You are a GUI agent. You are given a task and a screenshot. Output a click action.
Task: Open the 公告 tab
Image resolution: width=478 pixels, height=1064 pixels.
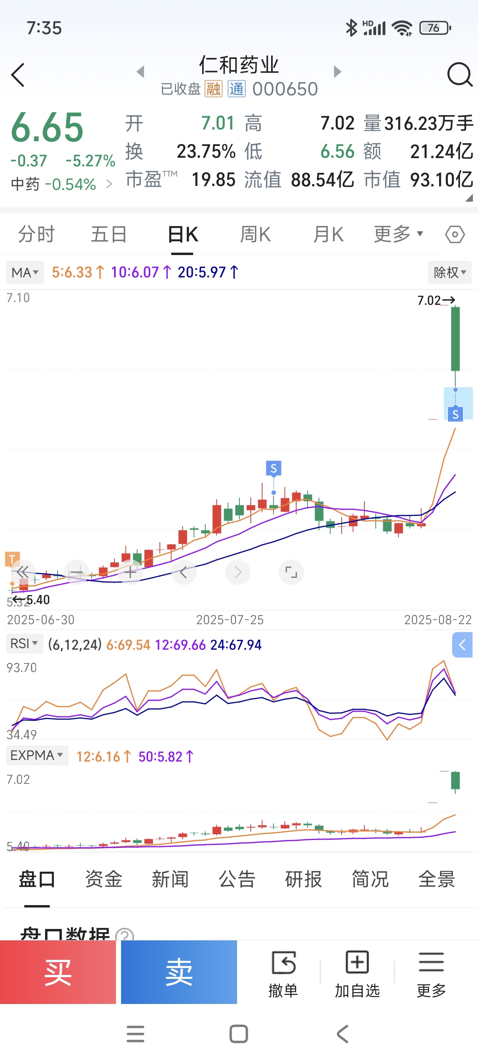coord(237,879)
